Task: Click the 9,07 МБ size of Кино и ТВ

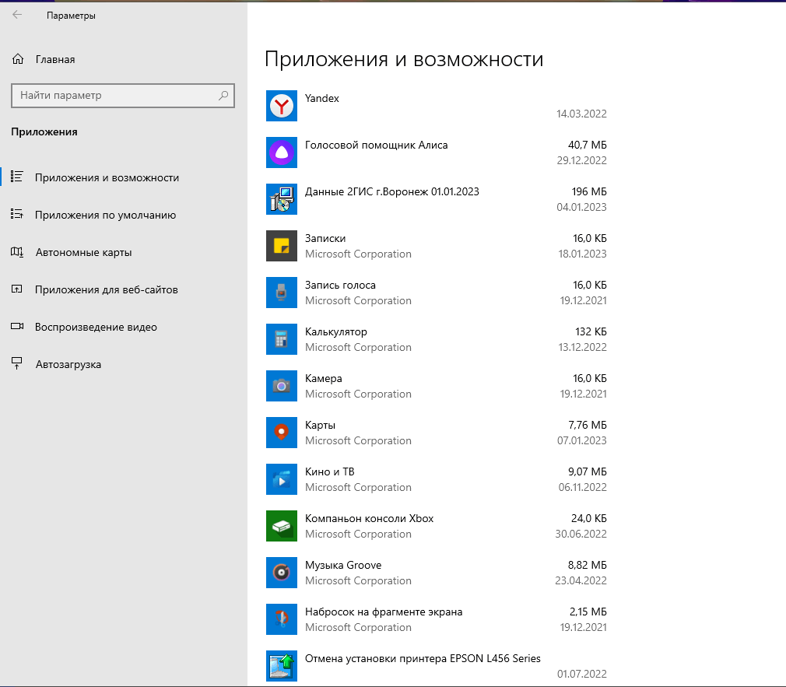Action: click(x=587, y=471)
